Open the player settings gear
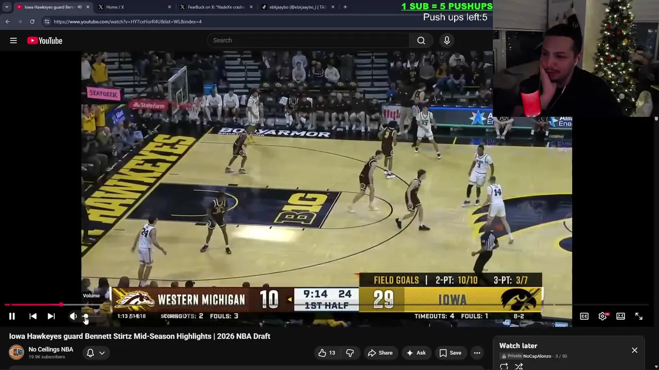 (x=602, y=316)
